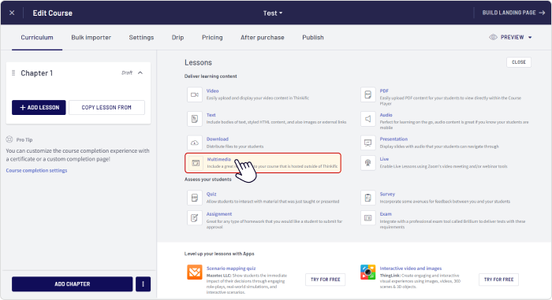This screenshot has height=300, width=552.
Task: Select the Text lesson title link
Action: coord(211,115)
